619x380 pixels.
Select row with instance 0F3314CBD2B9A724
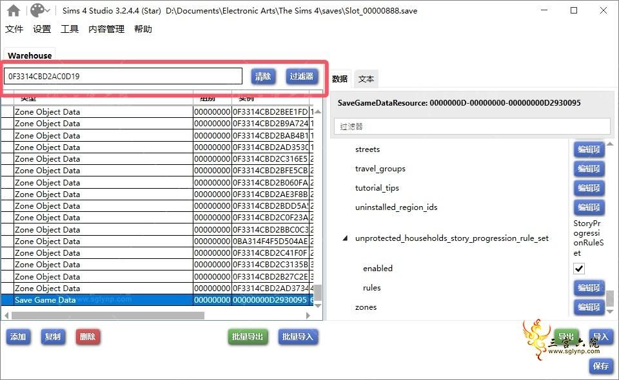point(157,124)
